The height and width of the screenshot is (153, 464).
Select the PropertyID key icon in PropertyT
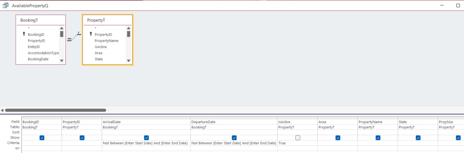point(91,34)
